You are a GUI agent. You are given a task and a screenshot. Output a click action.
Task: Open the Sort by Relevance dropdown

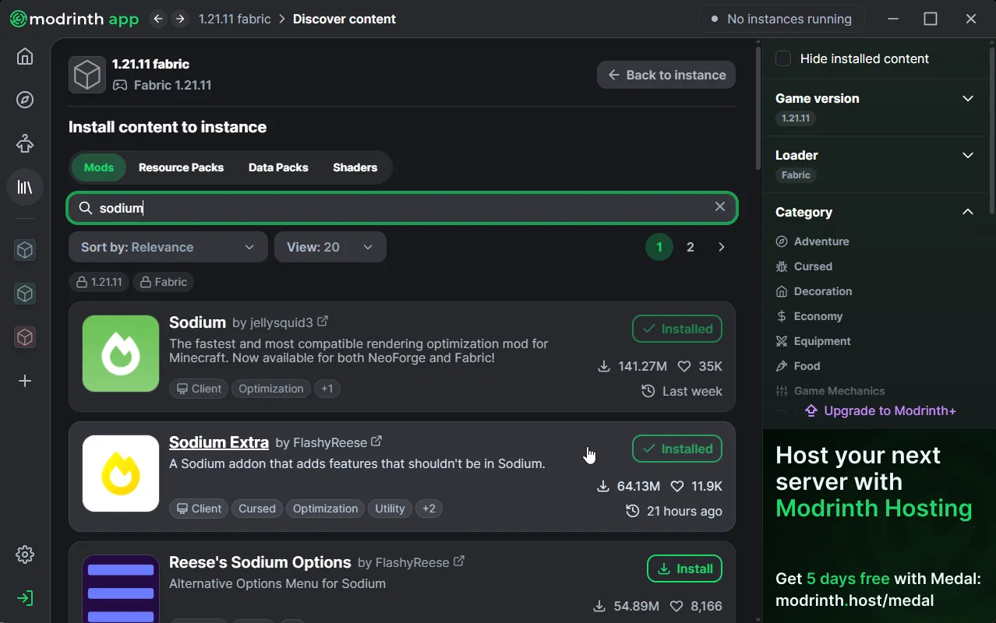(x=167, y=247)
